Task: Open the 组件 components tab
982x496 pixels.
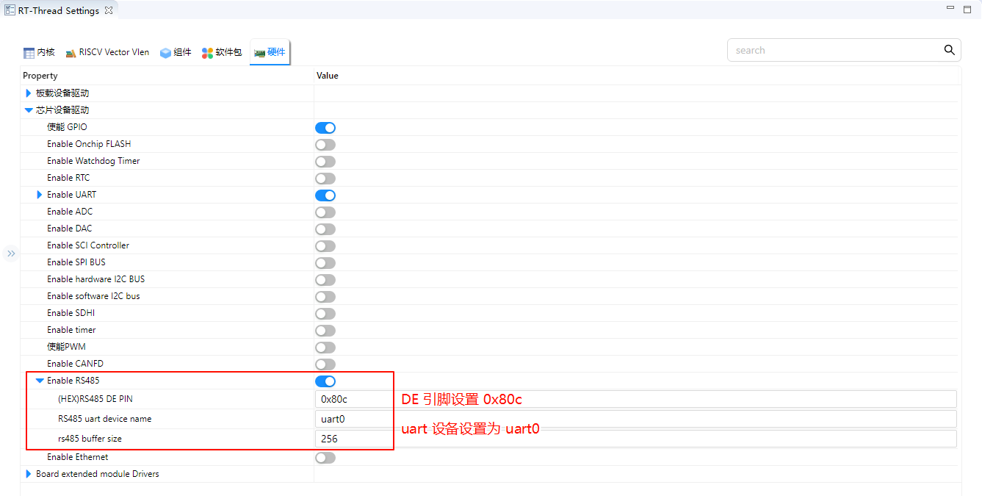Action: 176,52
